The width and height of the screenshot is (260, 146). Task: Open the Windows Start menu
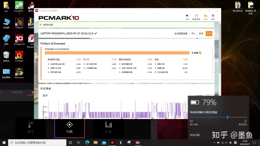pos(4,142)
